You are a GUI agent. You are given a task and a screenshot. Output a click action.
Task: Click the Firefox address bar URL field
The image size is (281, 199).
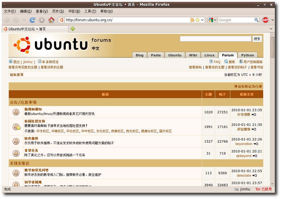click(x=127, y=20)
